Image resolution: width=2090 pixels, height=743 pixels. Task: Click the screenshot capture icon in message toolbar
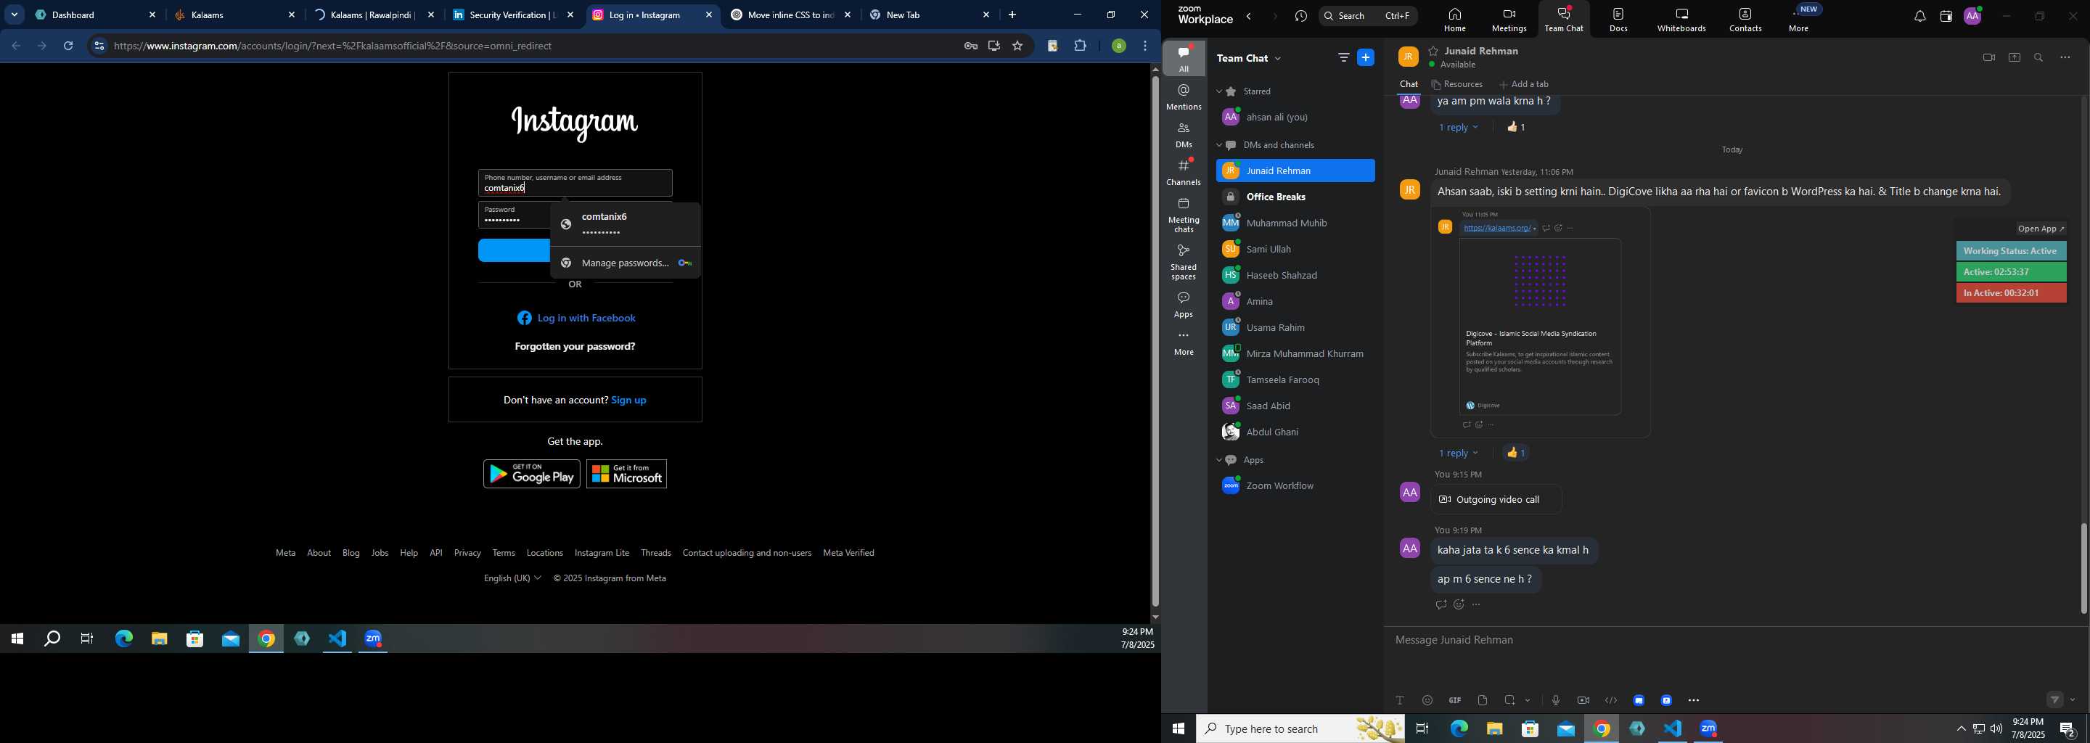tap(1510, 700)
